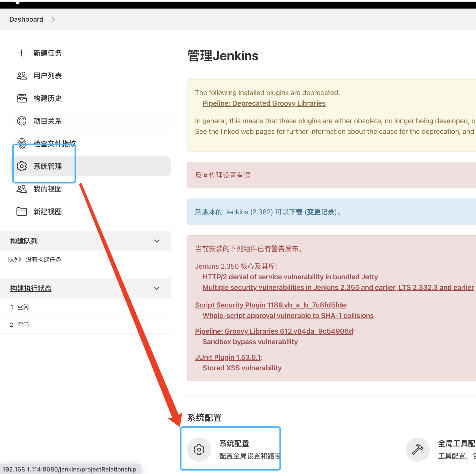Open JUnit Plugin 1.53.0.1 link
The width and height of the screenshot is (476, 474).
tap(228, 357)
